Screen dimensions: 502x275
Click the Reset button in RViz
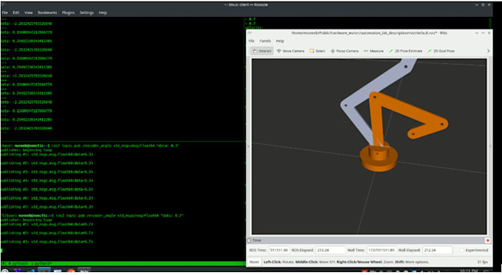(x=254, y=262)
